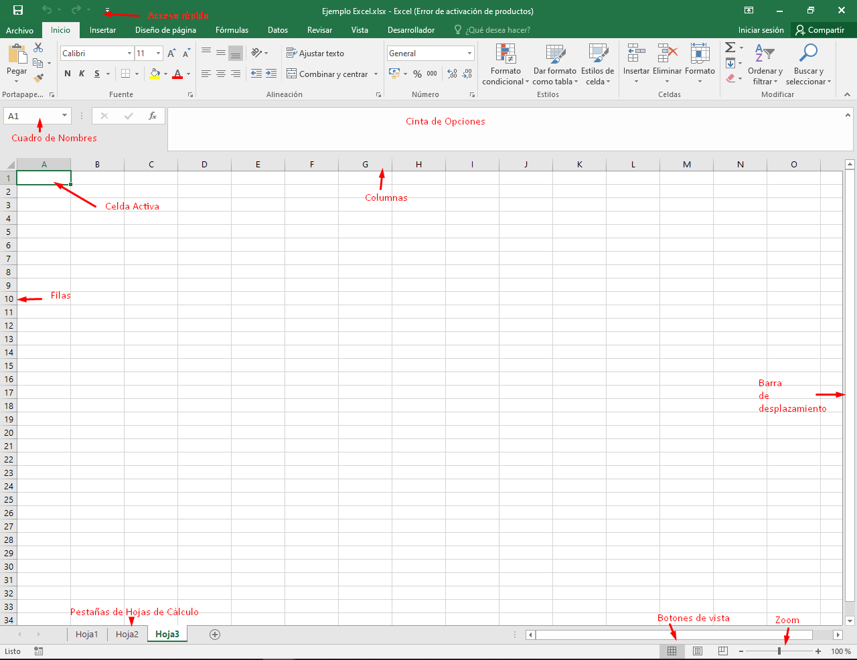Screen dimensions: 857x660
Task: Collapse the ribbon with the chevron
Action: pyautogui.click(x=847, y=94)
